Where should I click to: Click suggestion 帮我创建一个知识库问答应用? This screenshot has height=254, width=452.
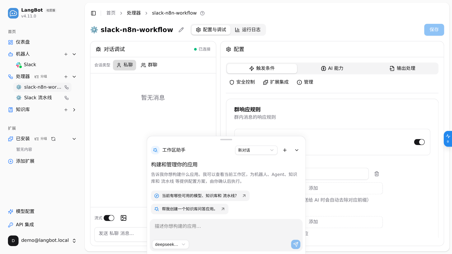pos(190,209)
